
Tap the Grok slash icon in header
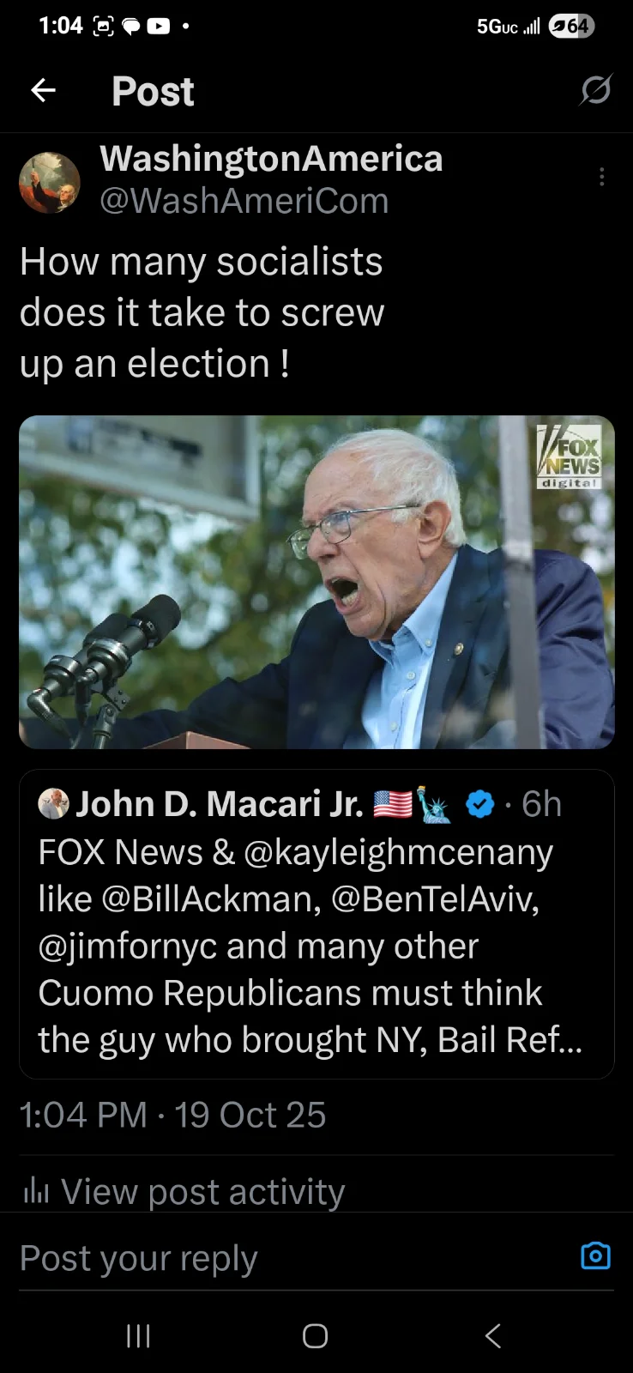click(x=595, y=89)
